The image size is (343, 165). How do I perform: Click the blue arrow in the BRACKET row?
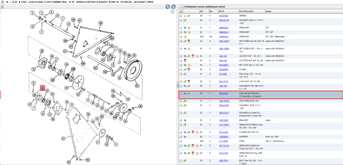coord(185,120)
